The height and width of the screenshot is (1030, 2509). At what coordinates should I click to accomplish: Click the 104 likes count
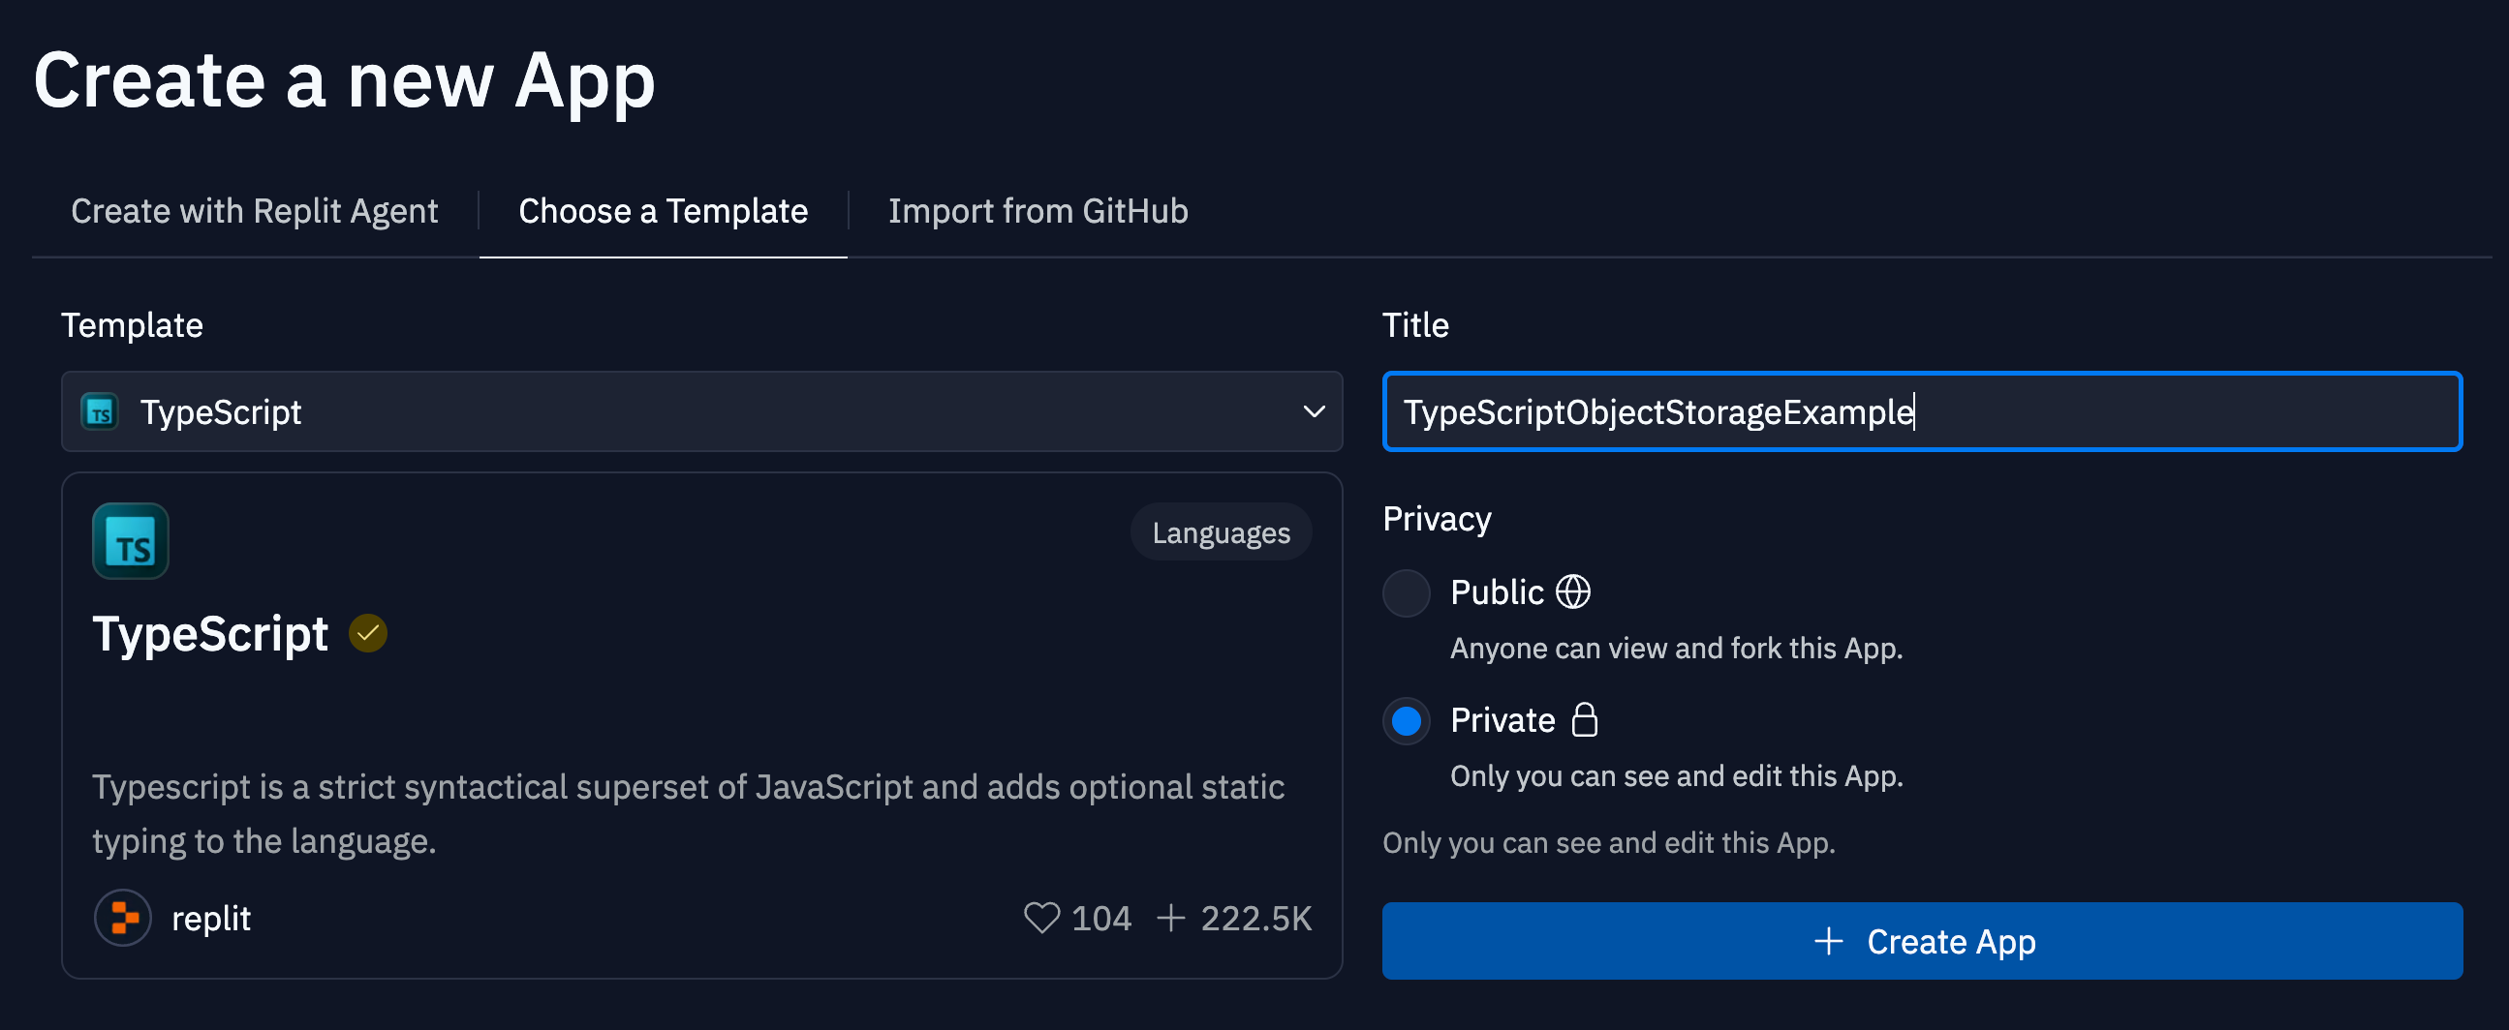pos(1101,918)
